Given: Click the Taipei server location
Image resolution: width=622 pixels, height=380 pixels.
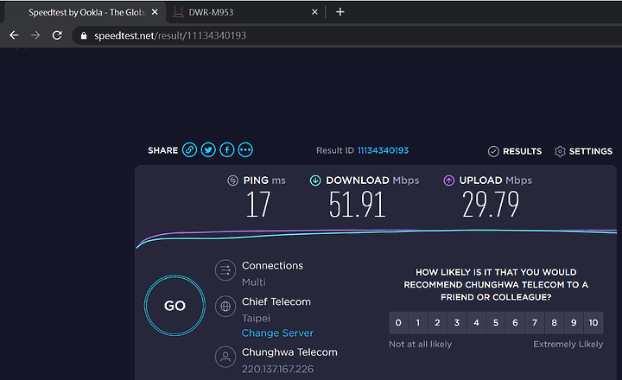Looking at the screenshot, I should (x=256, y=319).
